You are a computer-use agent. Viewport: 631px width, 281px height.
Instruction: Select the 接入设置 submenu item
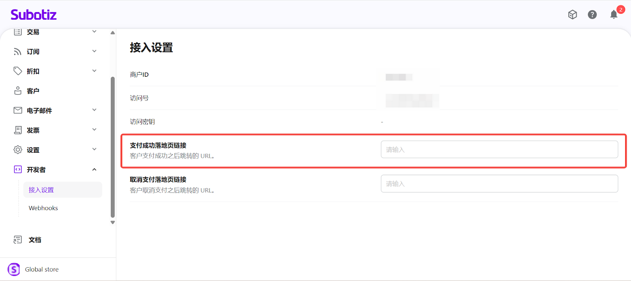(x=41, y=190)
